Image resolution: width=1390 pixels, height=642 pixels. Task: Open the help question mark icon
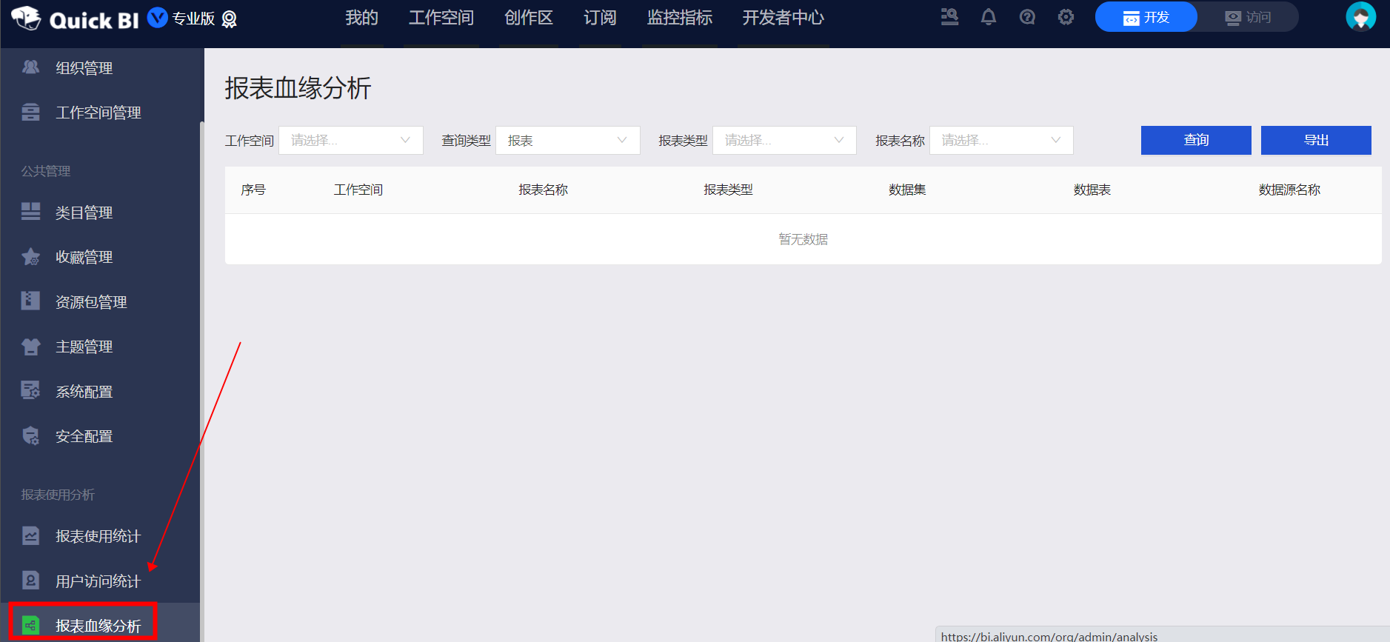click(x=1027, y=17)
